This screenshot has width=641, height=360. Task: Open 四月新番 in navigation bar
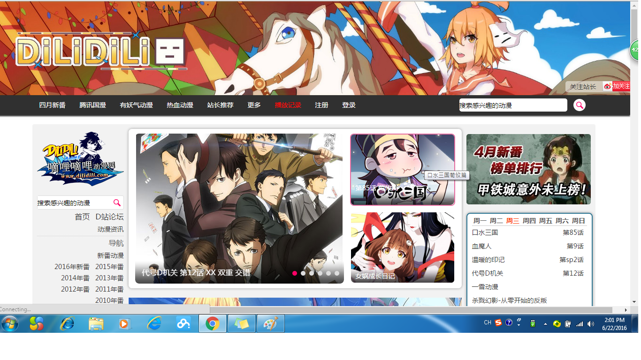(x=52, y=105)
